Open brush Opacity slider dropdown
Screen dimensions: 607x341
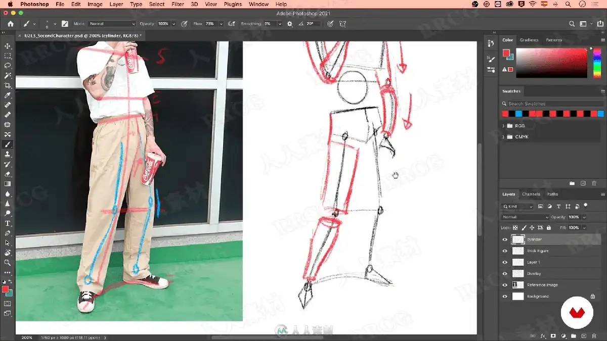click(x=174, y=24)
